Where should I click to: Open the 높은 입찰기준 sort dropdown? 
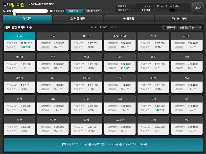click(x=190, y=27)
